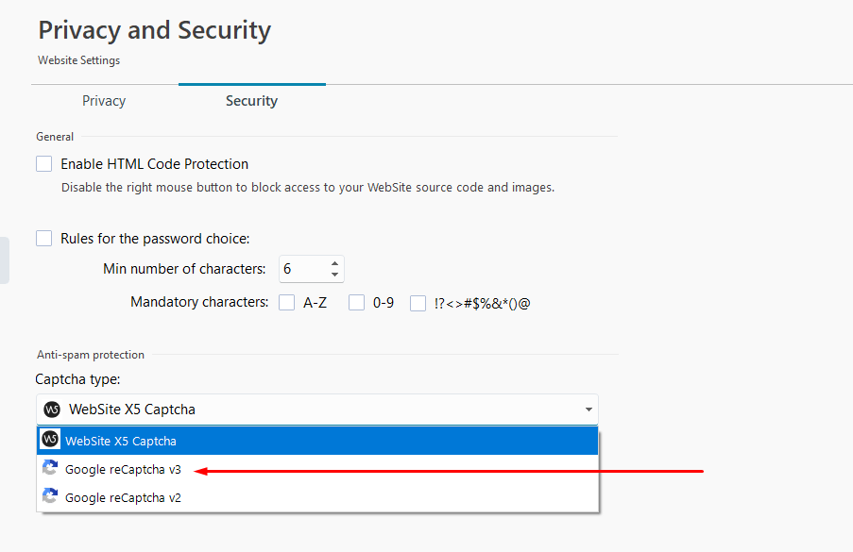Toggle Rules for the password choice
This screenshot has height=552, width=853.
click(44, 238)
